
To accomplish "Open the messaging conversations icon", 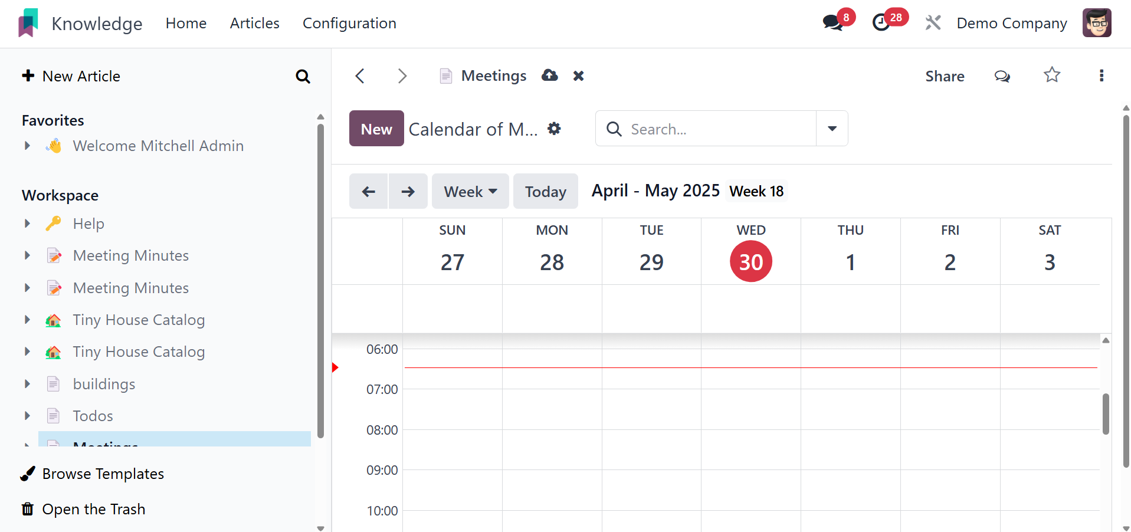I will (833, 23).
